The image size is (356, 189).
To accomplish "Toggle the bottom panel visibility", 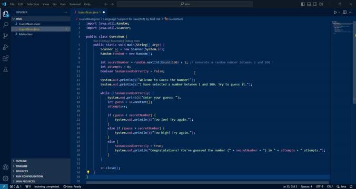I will click(x=309, y=4).
